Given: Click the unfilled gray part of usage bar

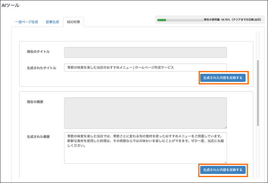Looking at the screenshot, I should [x=185, y=20].
